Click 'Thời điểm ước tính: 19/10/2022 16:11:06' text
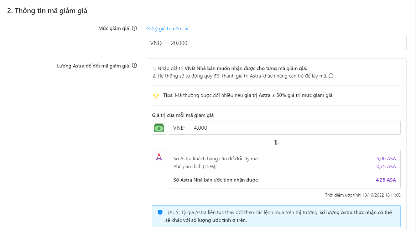This screenshot has width=416, height=230. pyautogui.click(x=363, y=195)
